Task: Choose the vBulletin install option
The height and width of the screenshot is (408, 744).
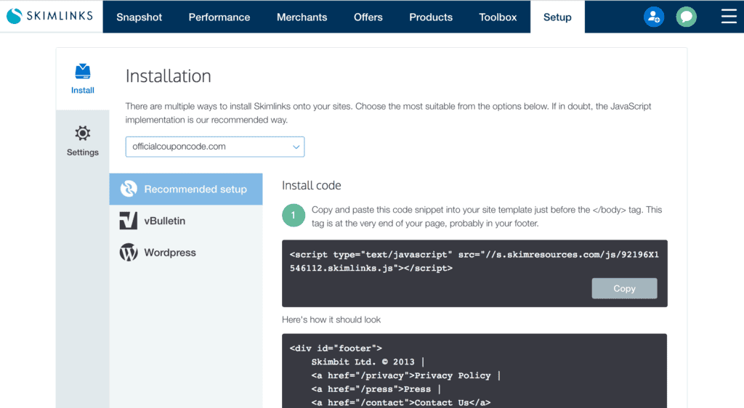Action: (x=186, y=221)
